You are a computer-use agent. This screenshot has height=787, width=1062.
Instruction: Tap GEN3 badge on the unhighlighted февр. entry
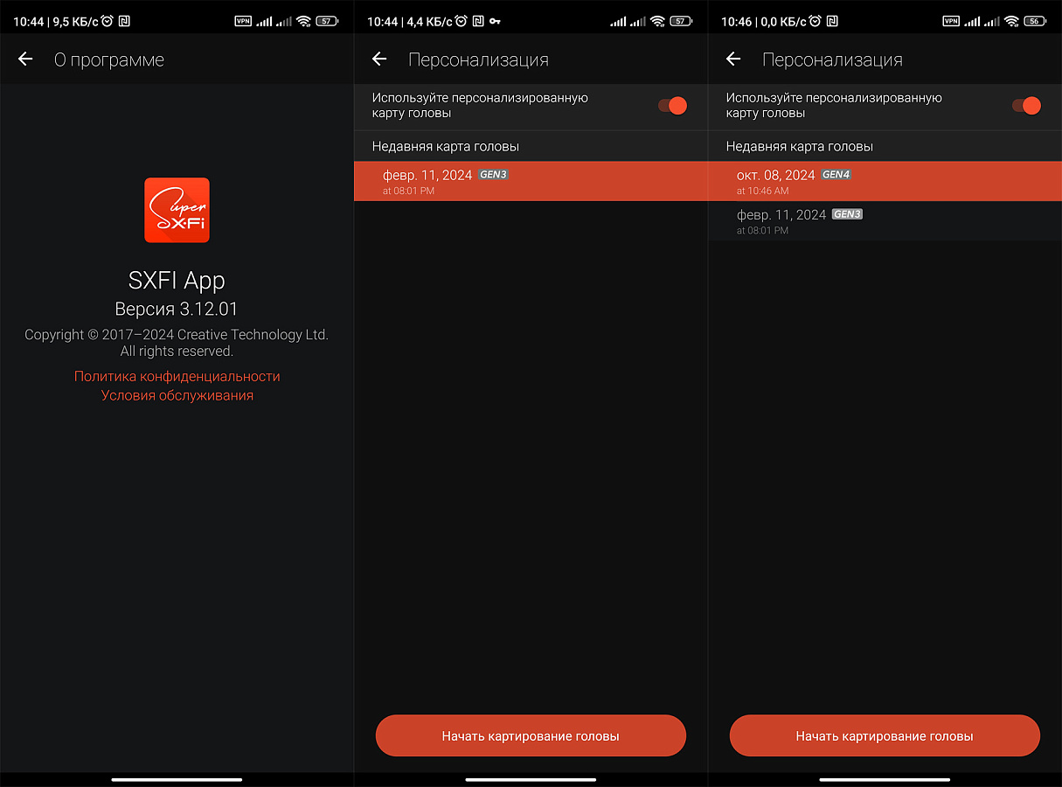click(x=847, y=214)
